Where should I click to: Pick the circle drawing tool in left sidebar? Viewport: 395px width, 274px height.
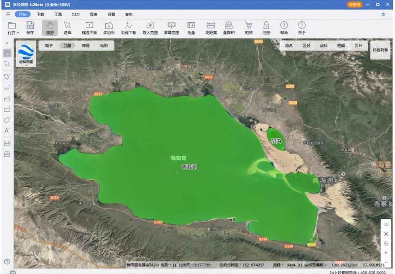pos(7,120)
